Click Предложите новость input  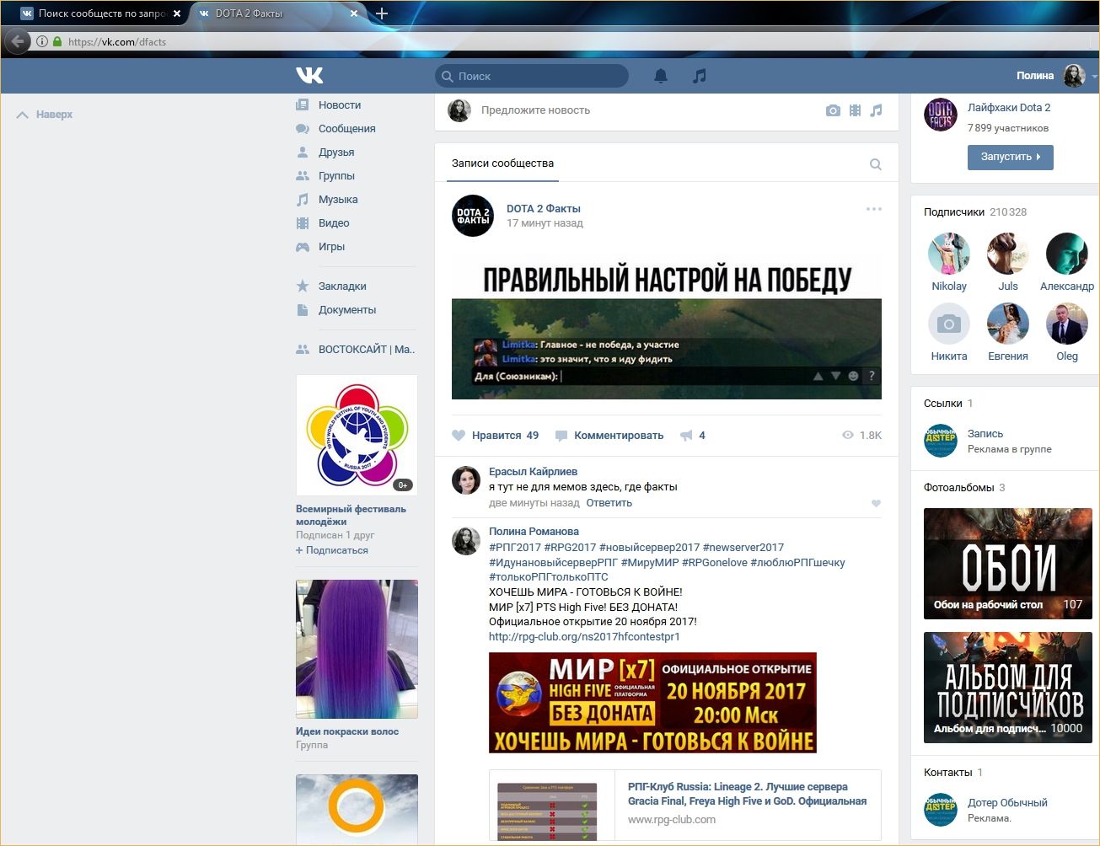pyautogui.click(x=535, y=110)
